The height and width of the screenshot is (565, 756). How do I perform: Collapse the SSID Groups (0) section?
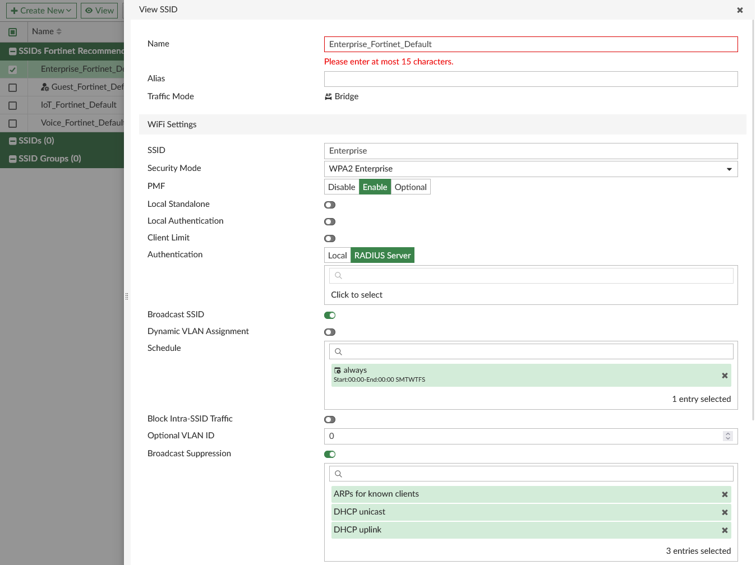tap(13, 159)
